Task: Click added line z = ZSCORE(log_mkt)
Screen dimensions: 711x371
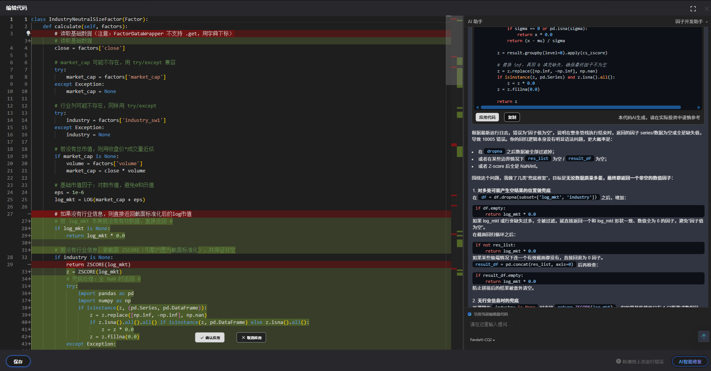Action: tap(94, 272)
